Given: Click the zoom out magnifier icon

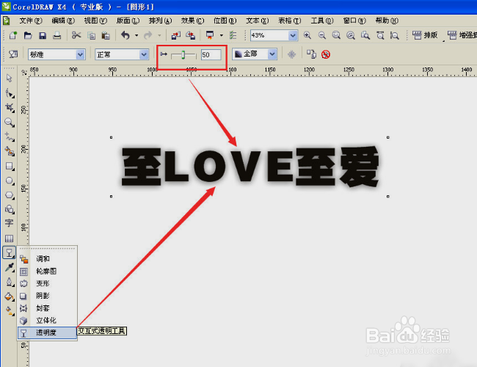Looking at the screenshot, I should point(322,35).
